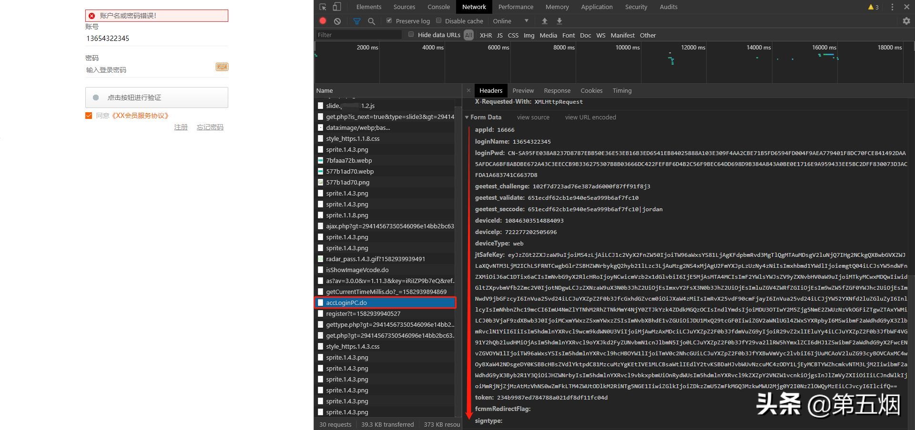Open network settings gear icon
Image resolution: width=915 pixels, height=430 pixels.
[x=906, y=21]
